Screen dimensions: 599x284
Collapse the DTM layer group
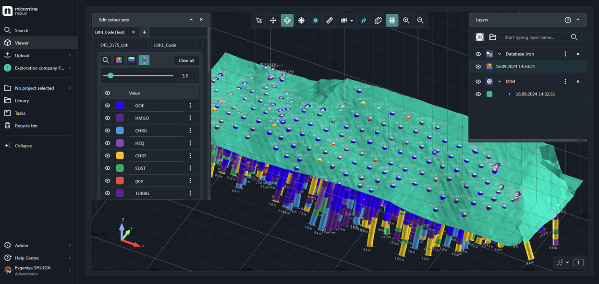[x=500, y=82]
